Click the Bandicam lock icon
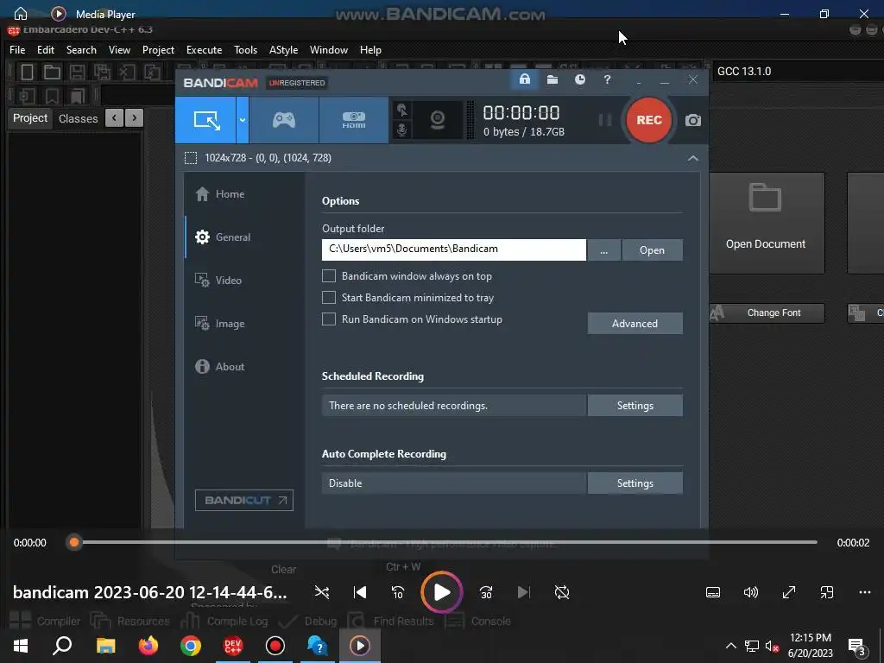The height and width of the screenshot is (663, 884). (524, 79)
